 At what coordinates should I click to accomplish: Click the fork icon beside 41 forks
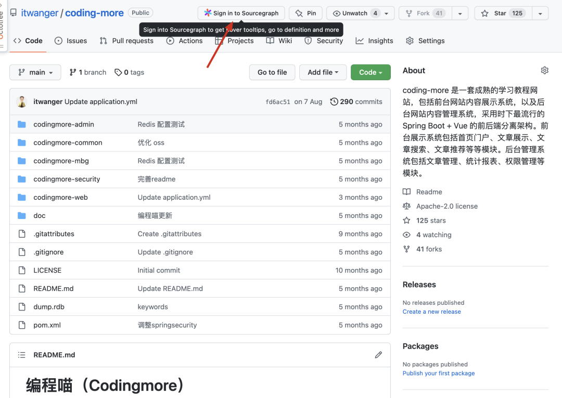click(406, 249)
